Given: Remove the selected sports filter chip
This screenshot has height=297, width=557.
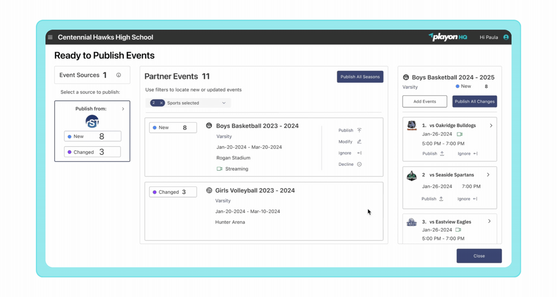Looking at the screenshot, I should [161, 103].
